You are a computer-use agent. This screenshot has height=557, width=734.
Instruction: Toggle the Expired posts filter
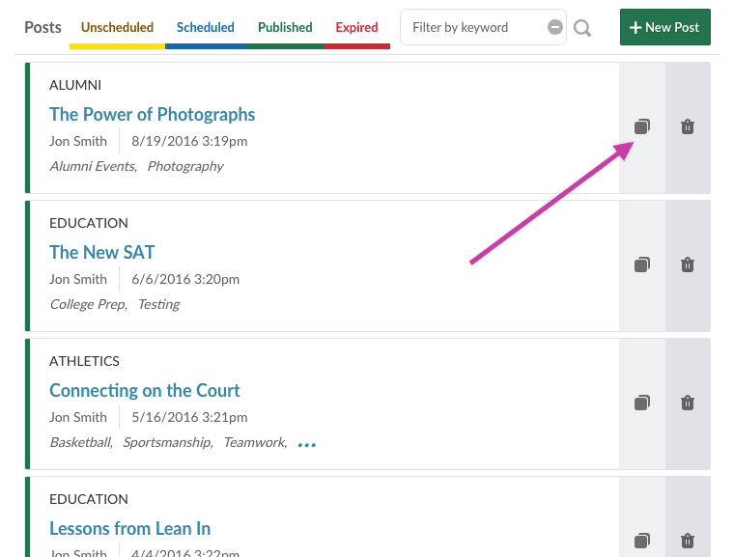point(356,28)
